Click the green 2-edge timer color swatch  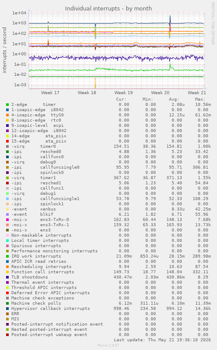pyautogui.click(x=7, y=105)
